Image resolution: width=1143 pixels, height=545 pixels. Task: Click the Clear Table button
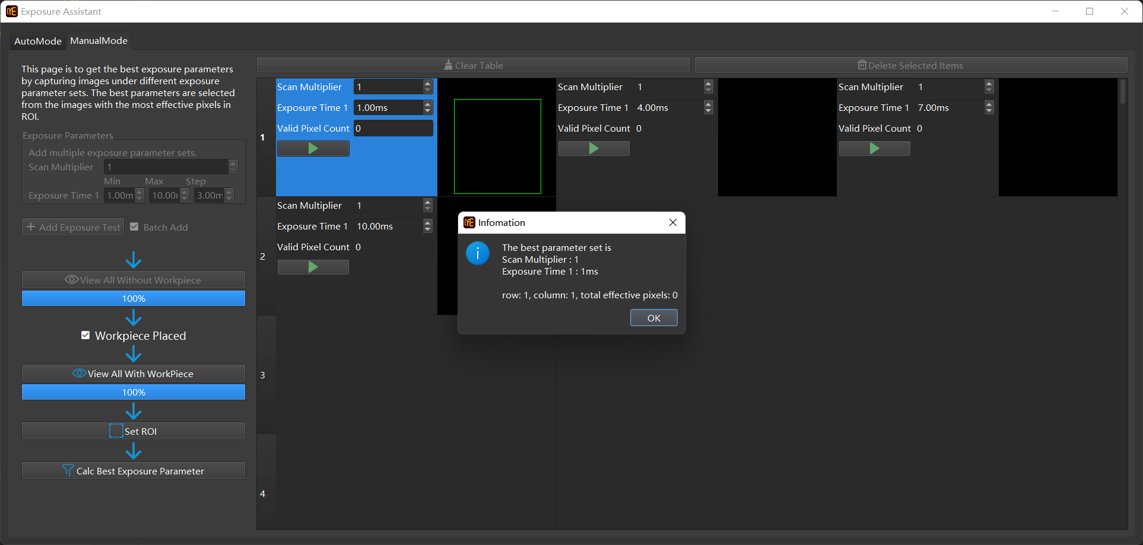[x=473, y=65]
